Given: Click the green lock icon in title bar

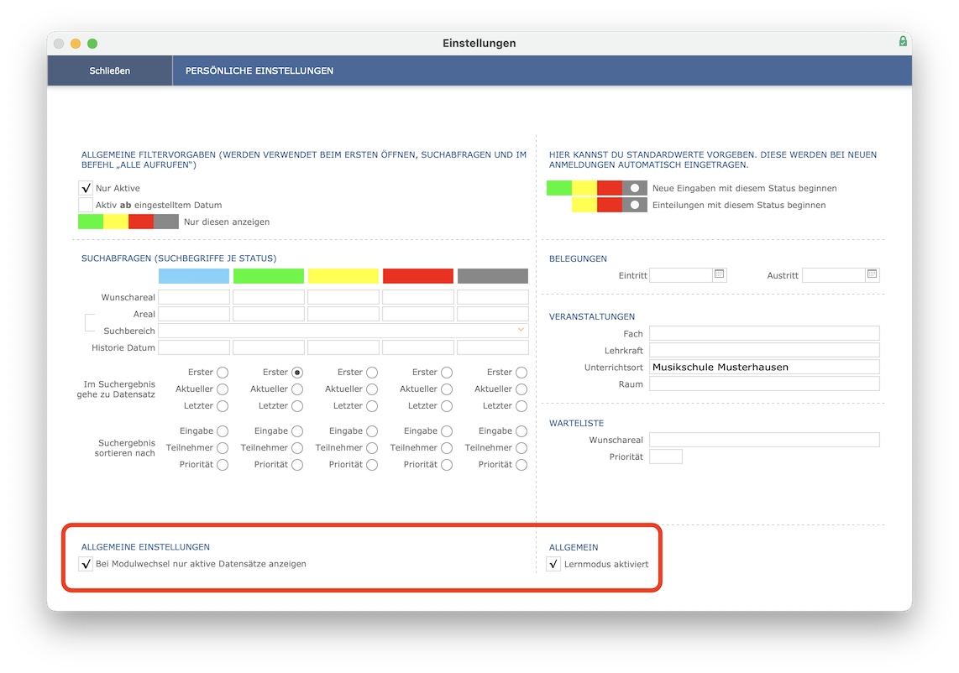Looking at the screenshot, I should click(x=903, y=42).
